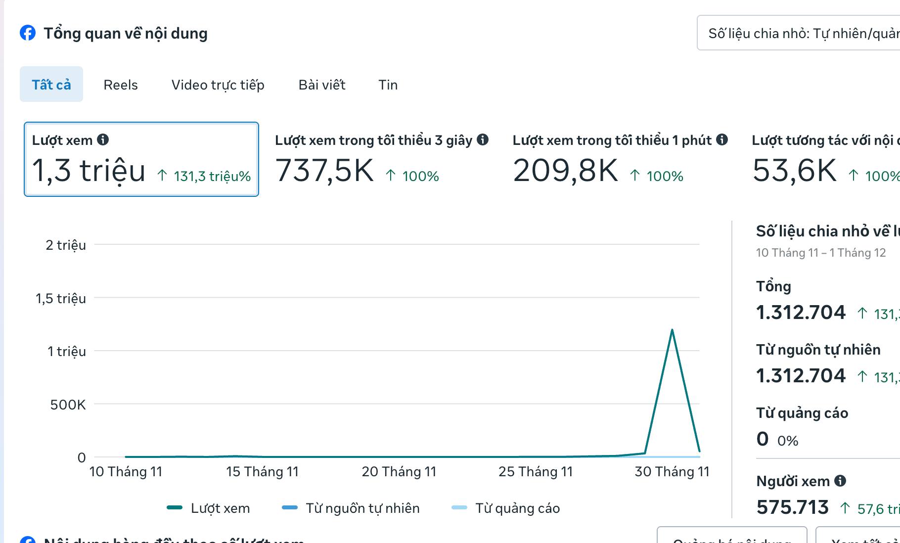Switch to Bài viết tab
The image size is (900, 543).
(x=322, y=85)
